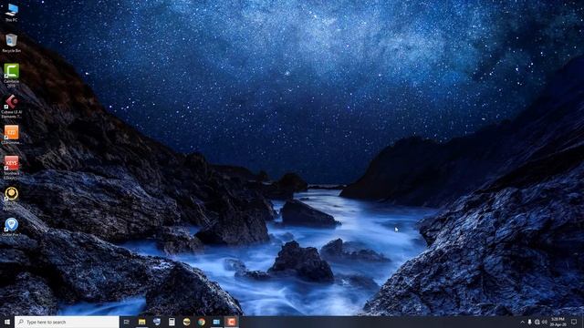Show hidden system tray icons
Screen dimensions: 584x328
[x=522, y=322]
